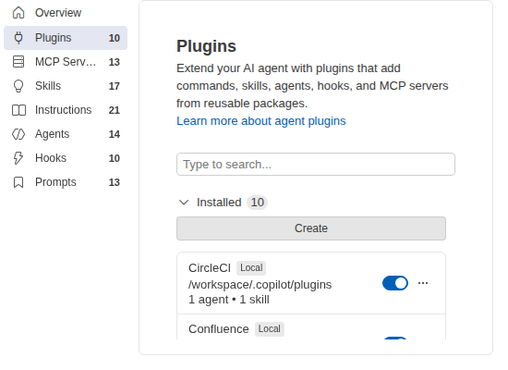Open the Instructions section
Viewport: 508px width, 370px height.
(66, 110)
